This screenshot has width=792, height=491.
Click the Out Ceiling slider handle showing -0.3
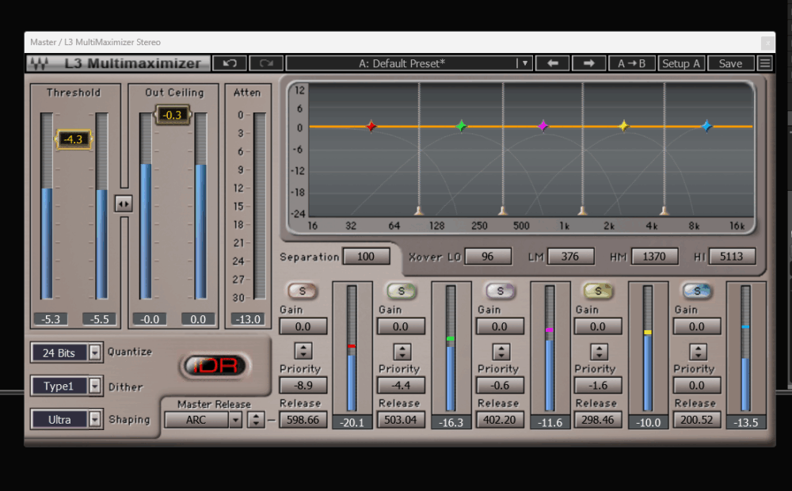coord(172,115)
